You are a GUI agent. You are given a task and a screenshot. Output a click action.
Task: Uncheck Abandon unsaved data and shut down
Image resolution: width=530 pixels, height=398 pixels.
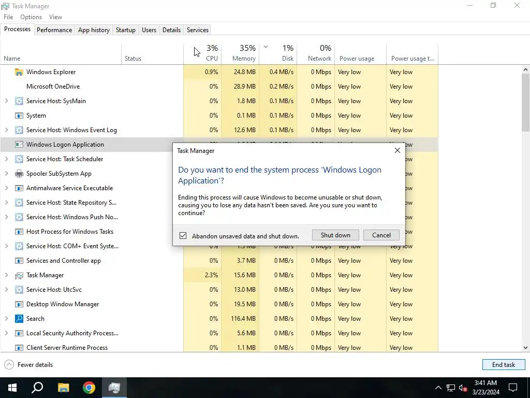[x=183, y=236]
